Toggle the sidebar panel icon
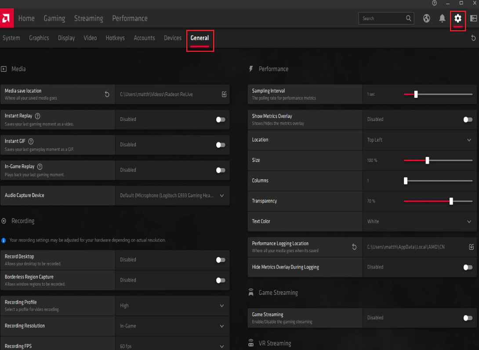The image size is (479, 350). pos(473,18)
